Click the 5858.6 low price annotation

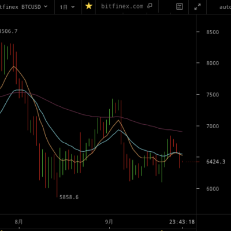(69, 198)
